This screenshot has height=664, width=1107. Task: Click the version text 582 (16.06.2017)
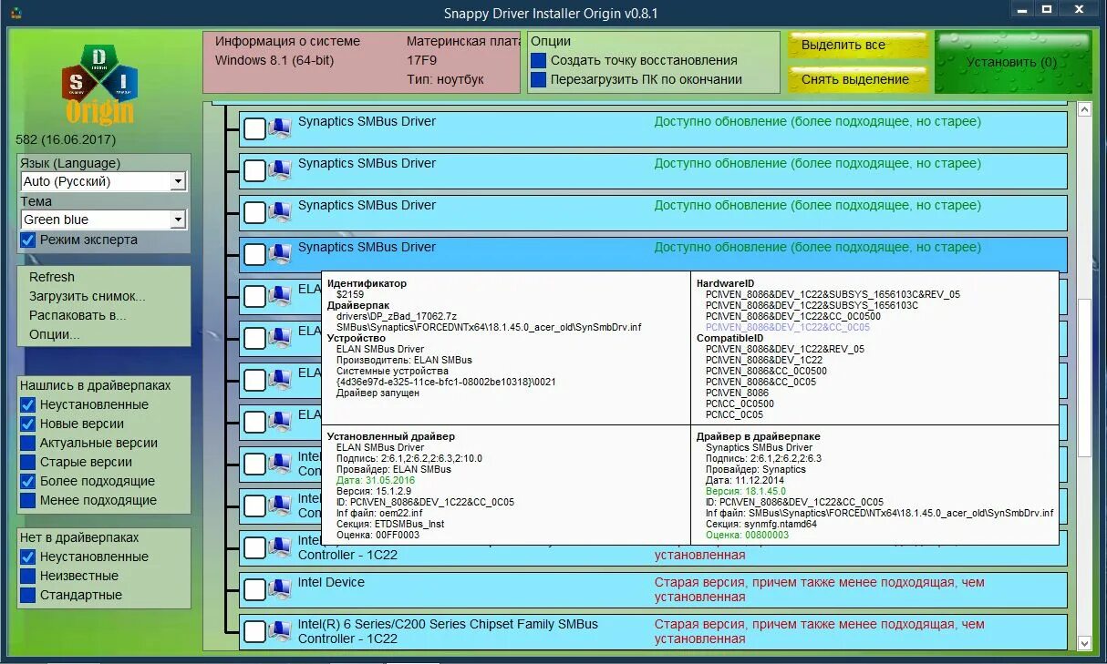66,140
